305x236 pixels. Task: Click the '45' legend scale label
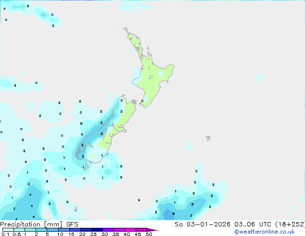(138, 234)
